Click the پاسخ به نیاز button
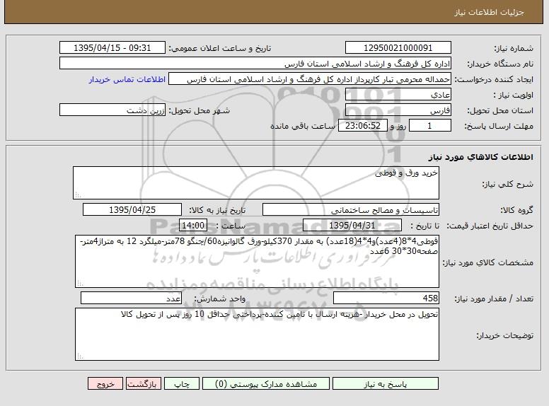The height and width of the screenshot is (406, 549). (x=385, y=383)
